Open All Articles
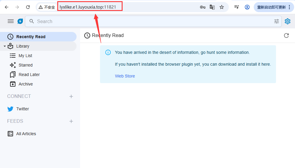The image size is (295, 168). coord(26,134)
